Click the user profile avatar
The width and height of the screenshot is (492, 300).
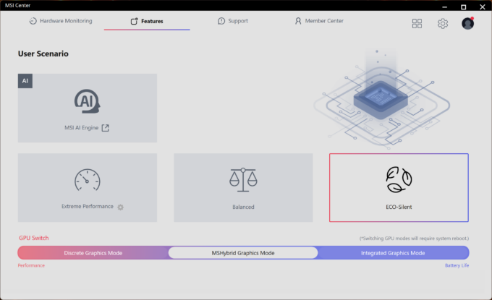pyautogui.click(x=467, y=24)
